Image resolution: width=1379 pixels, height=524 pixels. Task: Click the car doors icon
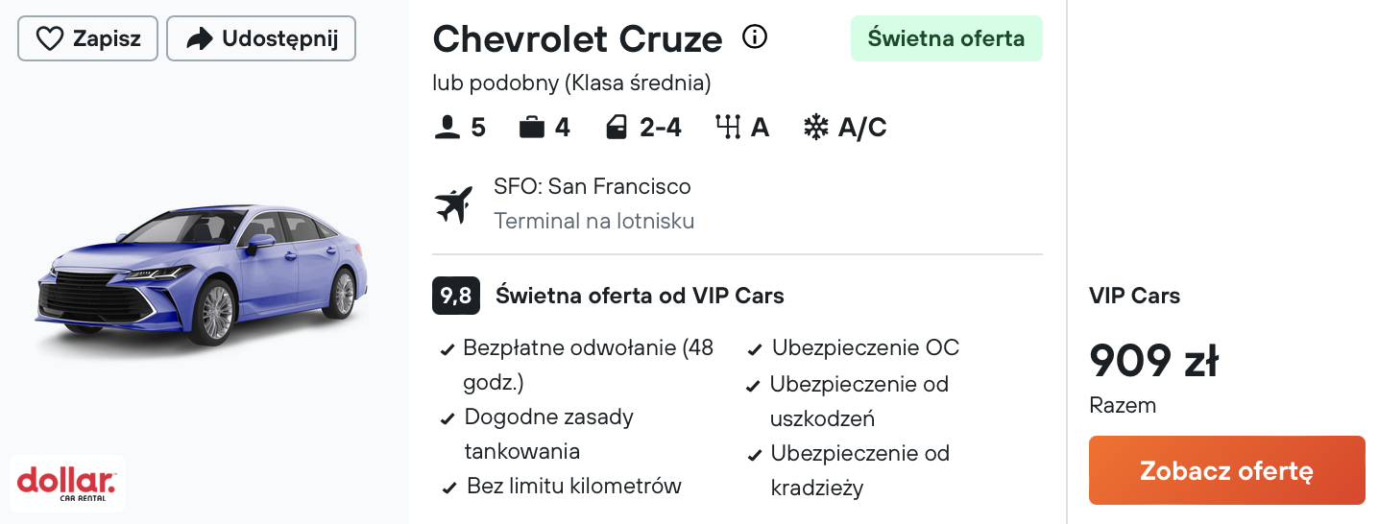coord(617,128)
